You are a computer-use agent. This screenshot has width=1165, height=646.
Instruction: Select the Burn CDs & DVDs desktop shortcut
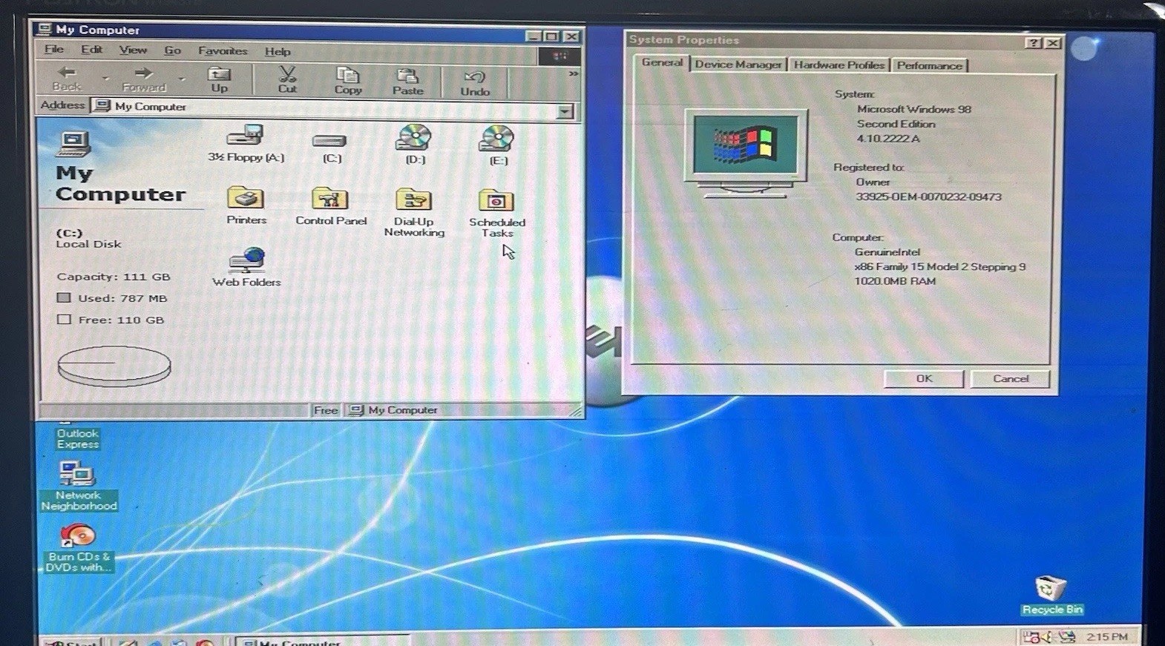click(x=78, y=548)
